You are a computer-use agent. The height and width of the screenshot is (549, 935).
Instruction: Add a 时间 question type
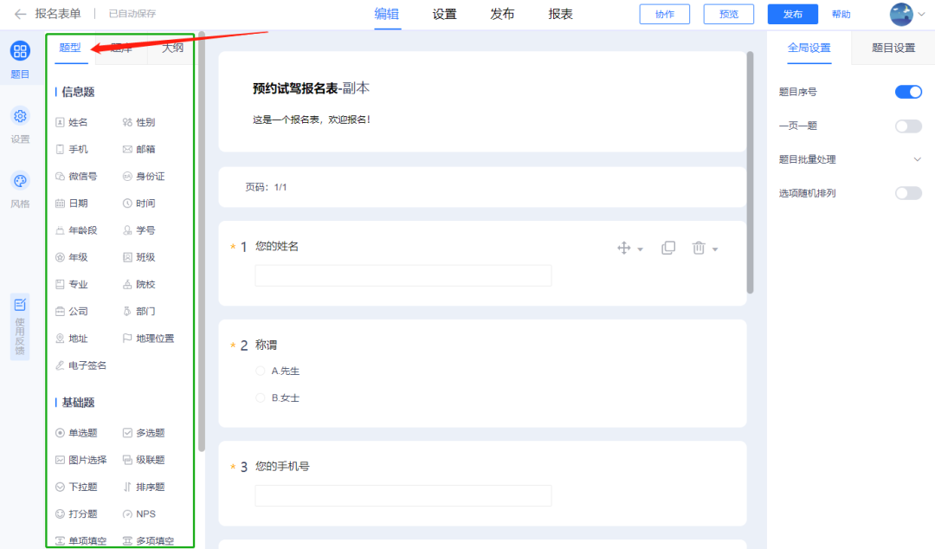tap(139, 203)
